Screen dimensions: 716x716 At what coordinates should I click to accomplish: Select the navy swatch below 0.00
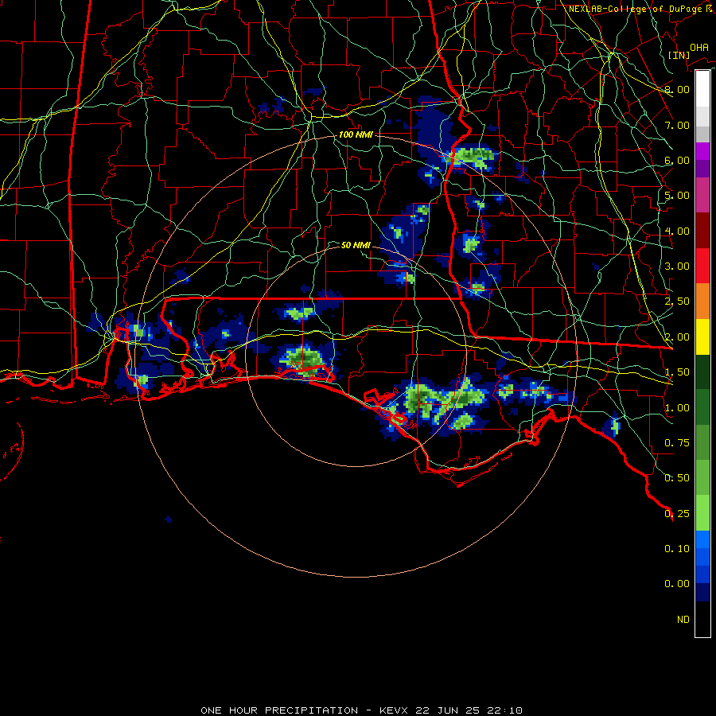coord(702,593)
